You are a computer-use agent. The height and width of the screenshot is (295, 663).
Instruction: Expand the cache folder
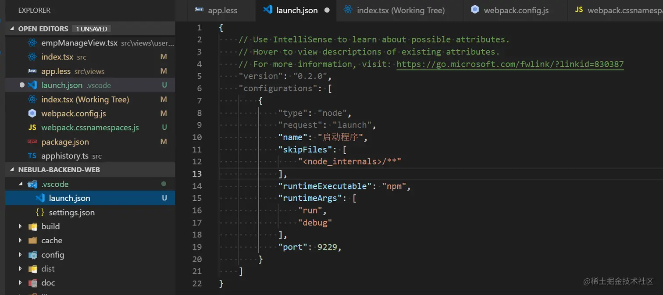(x=21, y=240)
